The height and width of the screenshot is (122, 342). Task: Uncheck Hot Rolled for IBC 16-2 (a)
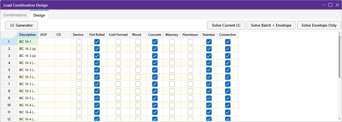[97, 49]
